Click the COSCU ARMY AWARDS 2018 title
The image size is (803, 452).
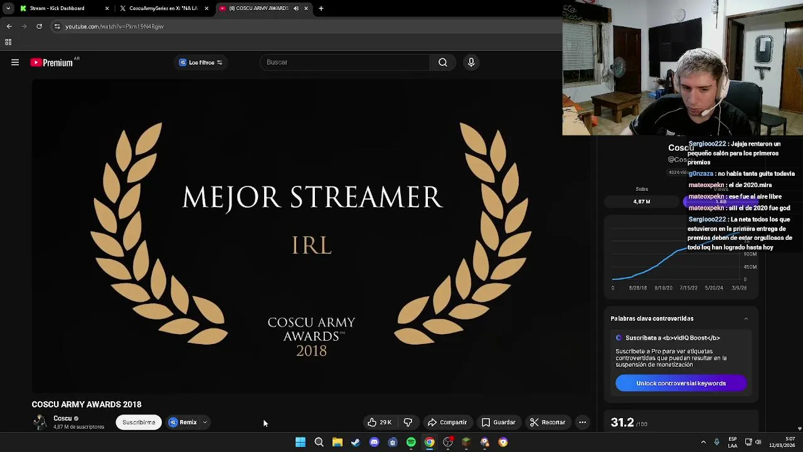pyautogui.click(x=87, y=404)
